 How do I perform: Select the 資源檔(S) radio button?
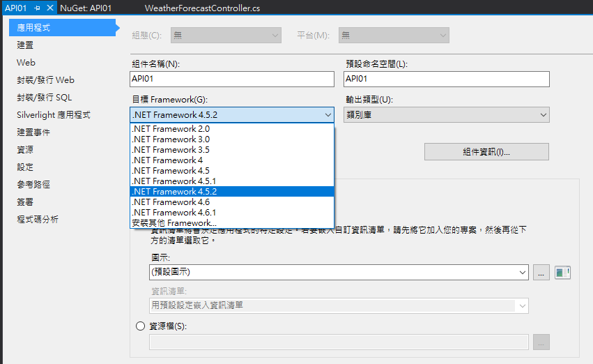pos(140,326)
